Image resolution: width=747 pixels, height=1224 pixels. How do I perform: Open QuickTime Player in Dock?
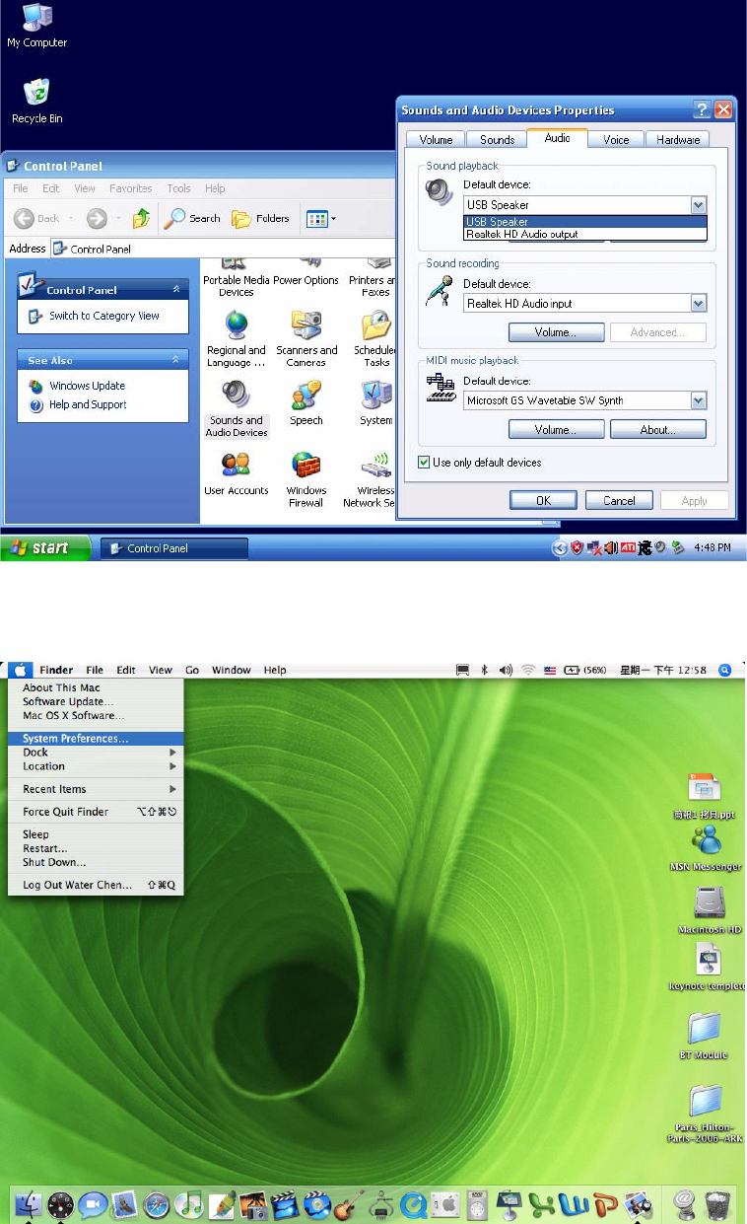click(414, 1204)
